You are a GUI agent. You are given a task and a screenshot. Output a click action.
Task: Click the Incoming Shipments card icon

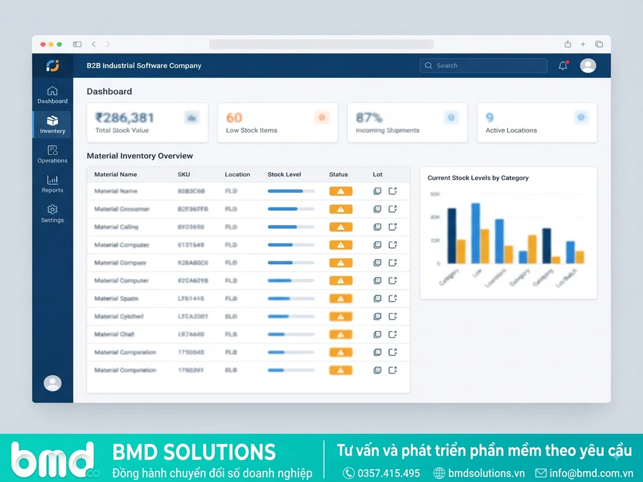tap(451, 118)
